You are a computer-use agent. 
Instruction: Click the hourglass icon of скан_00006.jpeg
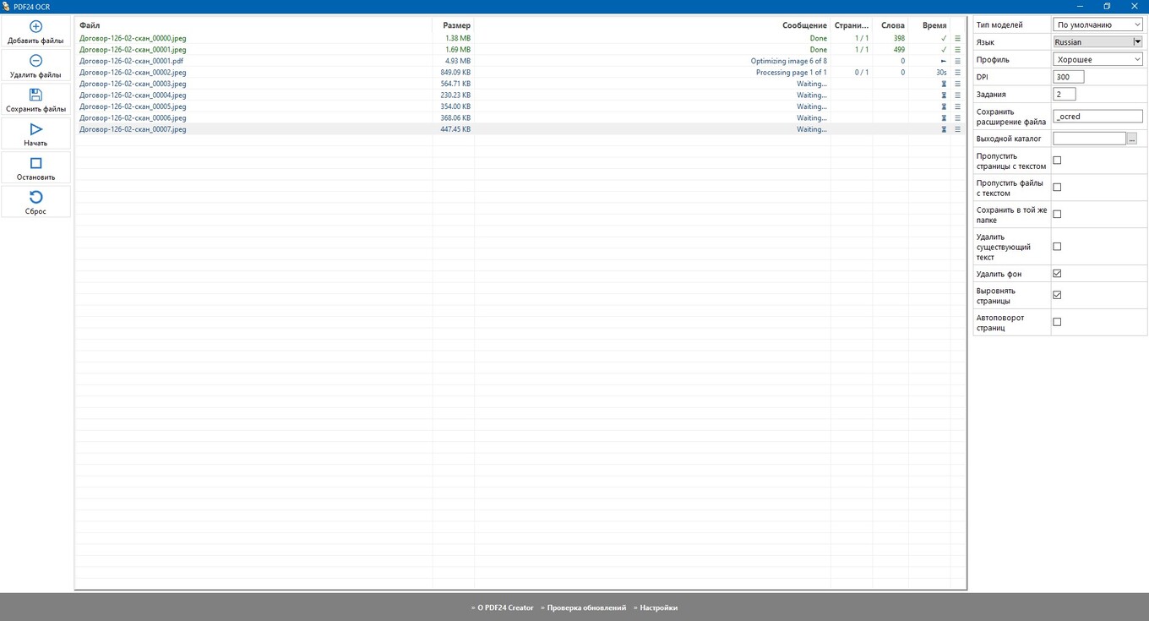tap(944, 118)
